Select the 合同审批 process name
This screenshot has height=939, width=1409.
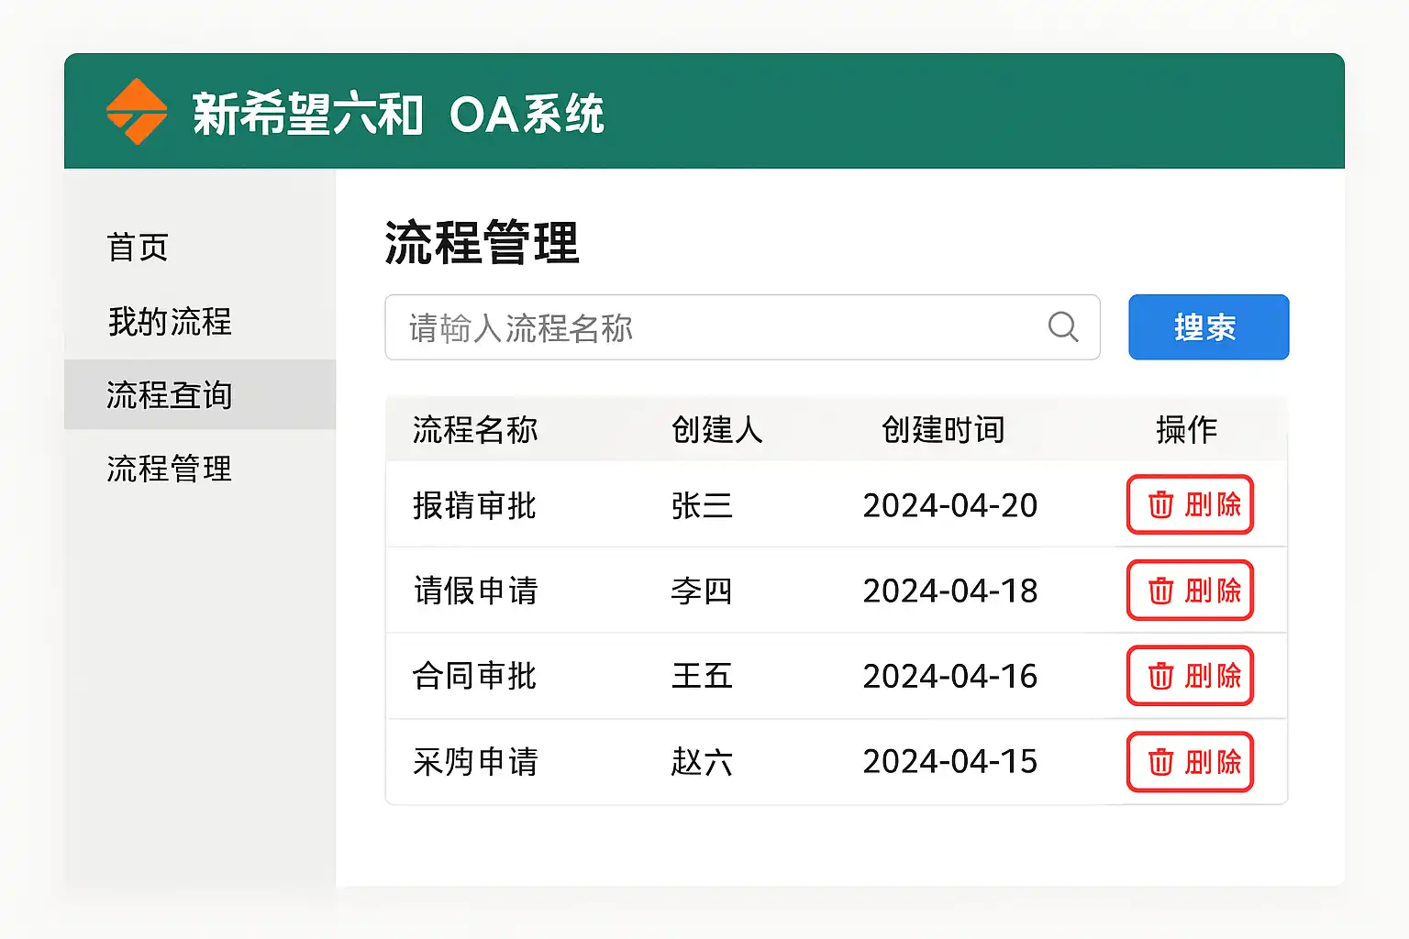pyautogui.click(x=474, y=676)
